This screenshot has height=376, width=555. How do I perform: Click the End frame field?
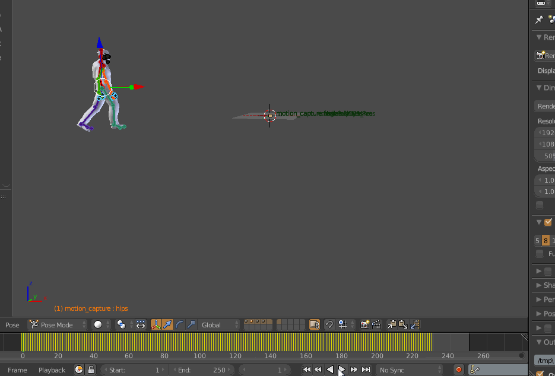tap(202, 370)
